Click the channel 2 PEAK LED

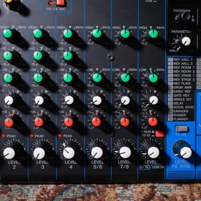coord(3,136)
